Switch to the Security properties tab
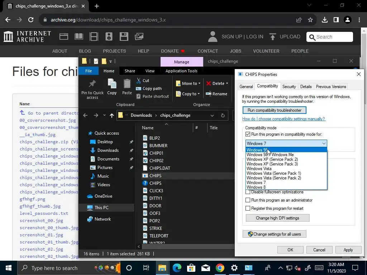367x275 pixels. (289, 87)
